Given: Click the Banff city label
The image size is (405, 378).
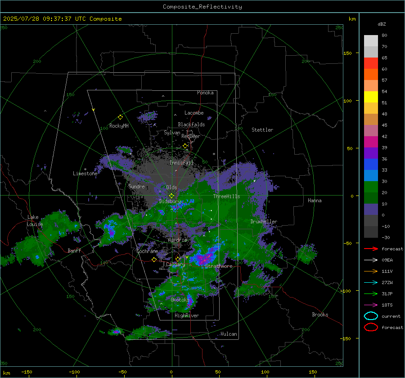Looking at the screenshot, I should 74,251.
